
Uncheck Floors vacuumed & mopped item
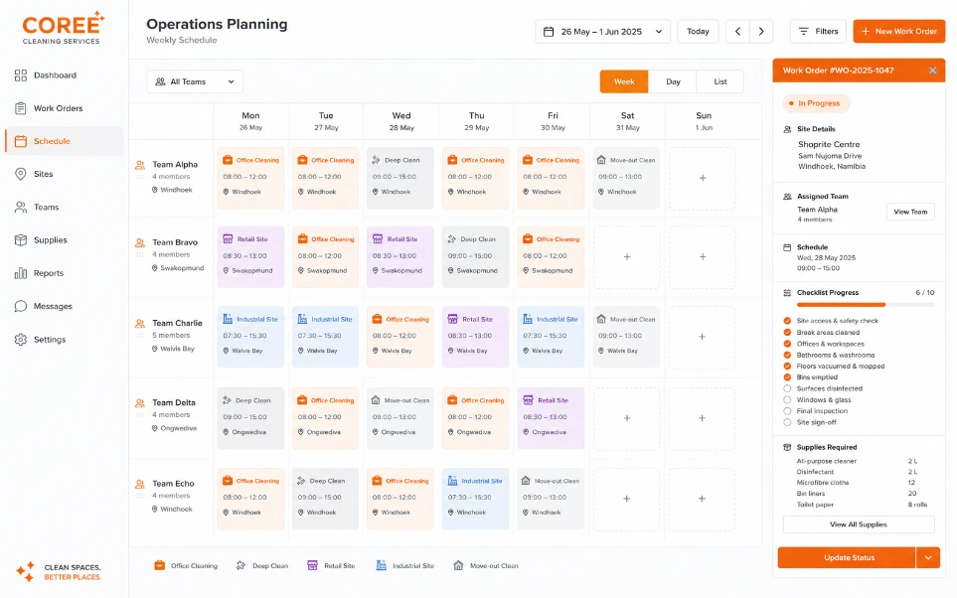787,367
